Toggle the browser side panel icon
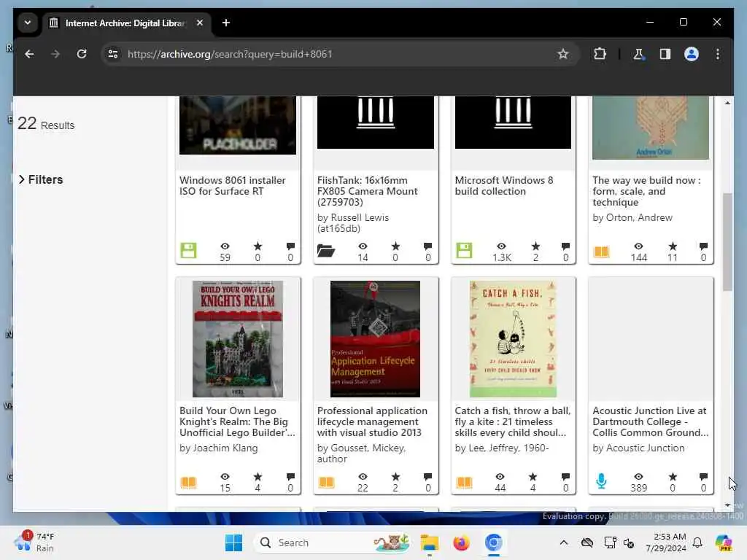Screen dimensions: 747x560 (665, 54)
